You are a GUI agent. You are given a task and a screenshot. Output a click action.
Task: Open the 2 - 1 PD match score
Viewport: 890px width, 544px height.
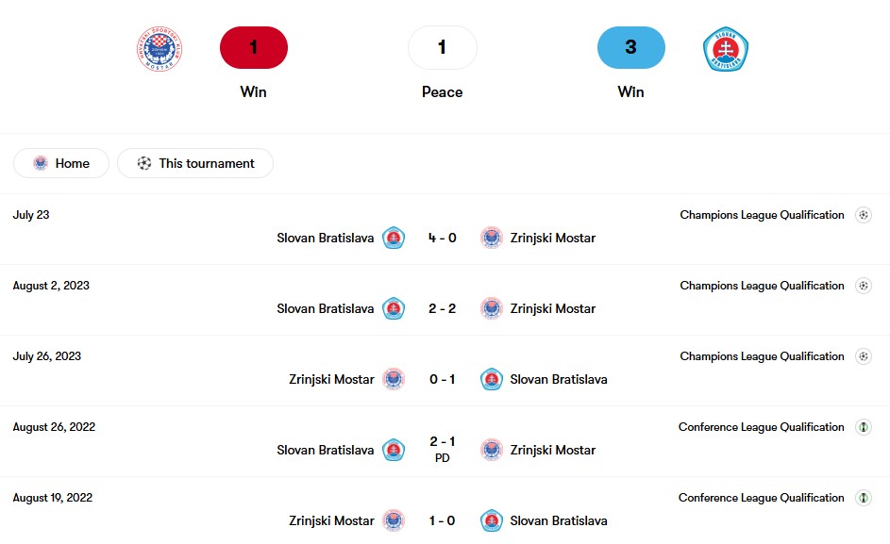(442, 449)
